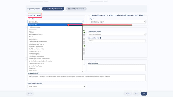This screenshot has width=173, height=97.
Task: Open the Region MLS dropdown
Action: point(117,22)
